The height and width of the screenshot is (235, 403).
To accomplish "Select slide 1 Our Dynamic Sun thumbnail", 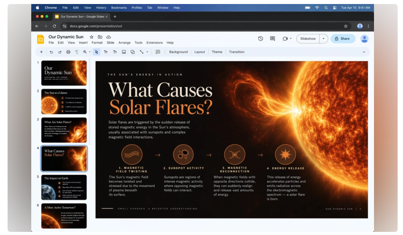I will (x=64, y=73).
